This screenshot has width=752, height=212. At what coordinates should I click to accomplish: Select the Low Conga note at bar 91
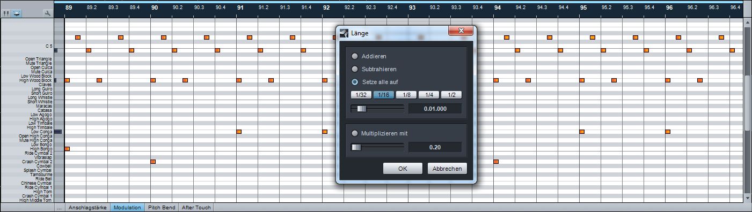pyautogui.click(x=239, y=131)
